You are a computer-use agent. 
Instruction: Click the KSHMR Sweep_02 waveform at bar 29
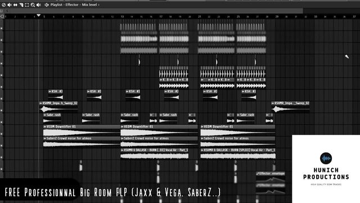pyautogui.click(x=290, y=109)
